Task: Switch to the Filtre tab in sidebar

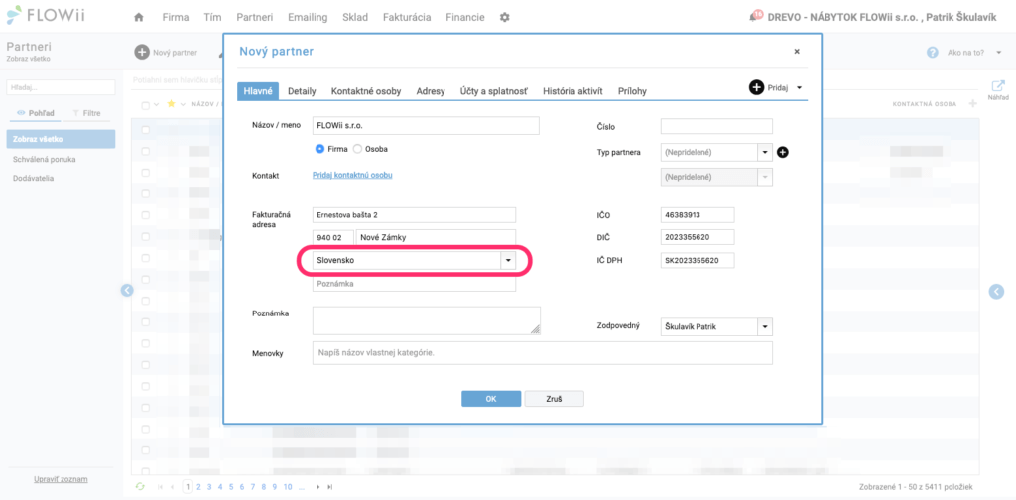Action: point(87,113)
